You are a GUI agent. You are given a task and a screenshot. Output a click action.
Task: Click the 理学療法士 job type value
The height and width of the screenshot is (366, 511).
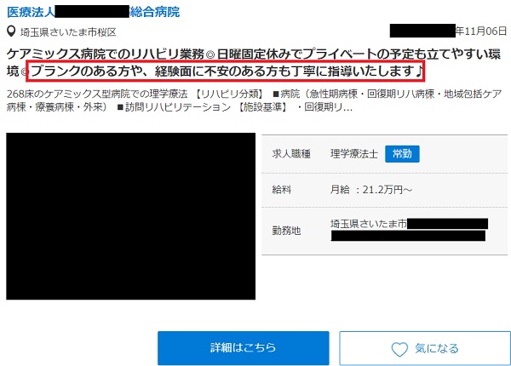[x=354, y=154]
